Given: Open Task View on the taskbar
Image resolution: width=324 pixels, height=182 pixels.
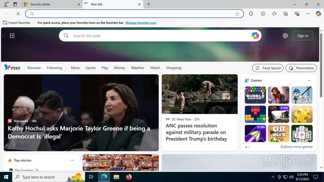Looking at the screenshot, I should (91, 177).
